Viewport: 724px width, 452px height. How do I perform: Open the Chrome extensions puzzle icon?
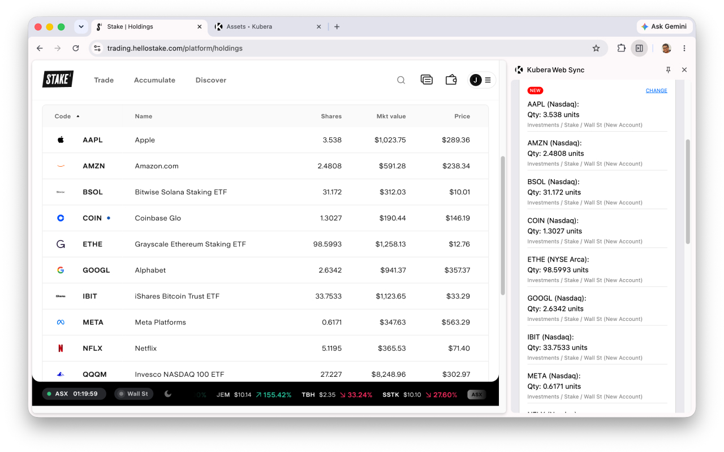point(621,49)
